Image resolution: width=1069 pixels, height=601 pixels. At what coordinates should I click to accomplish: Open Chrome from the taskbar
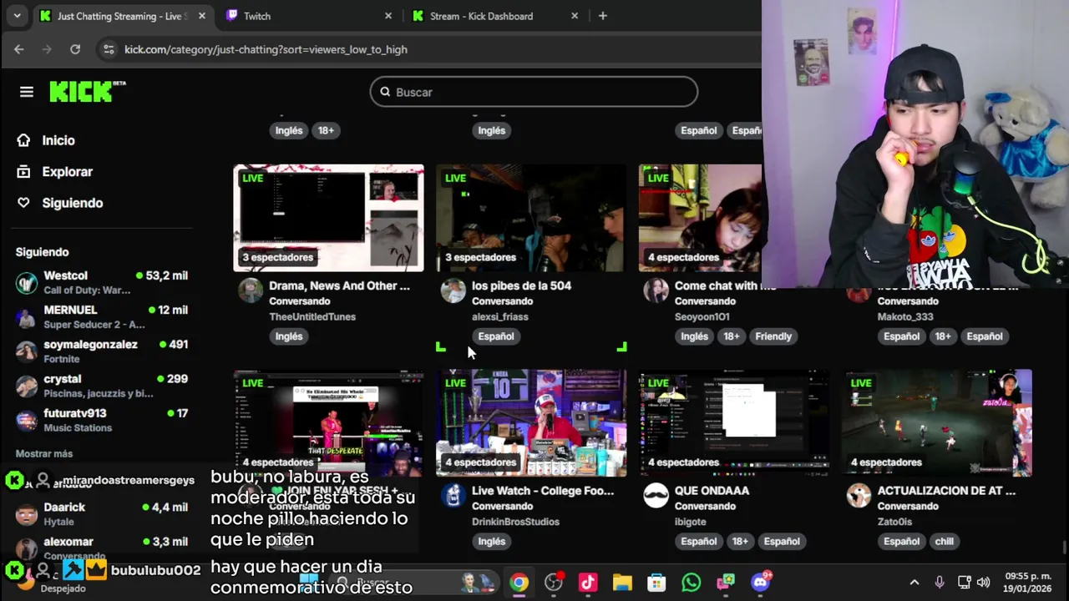(519, 583)
